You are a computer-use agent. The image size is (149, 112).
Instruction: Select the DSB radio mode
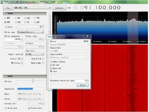16,22
